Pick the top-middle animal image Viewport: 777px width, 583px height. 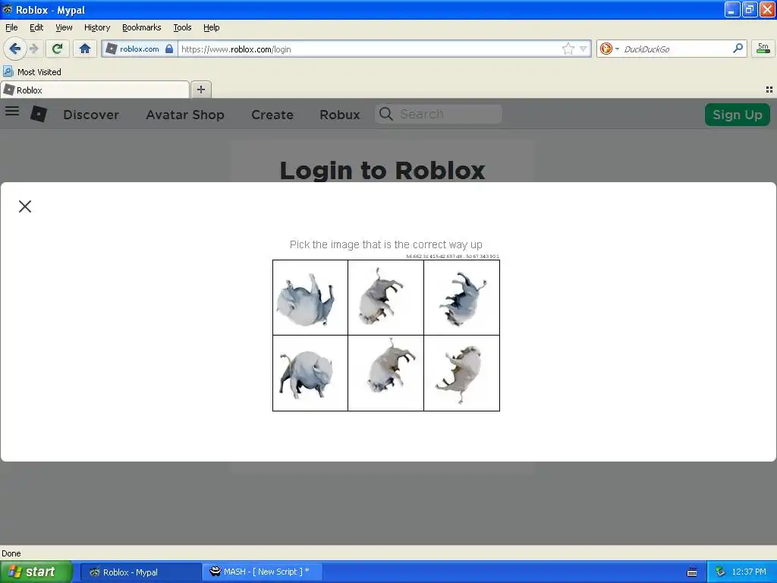click(x=386, y=298)
